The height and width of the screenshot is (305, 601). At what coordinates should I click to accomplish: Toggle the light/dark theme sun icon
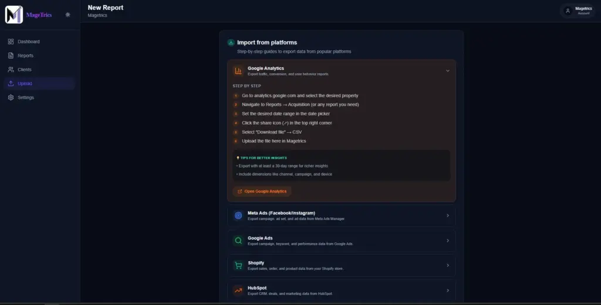(68, 15)
